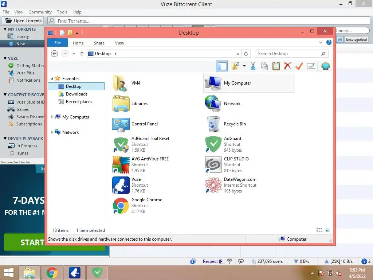Click the orange checkmark Properties icon
Image resolution: width=373 pixels, height=280 pixels.
pos(299,66)
